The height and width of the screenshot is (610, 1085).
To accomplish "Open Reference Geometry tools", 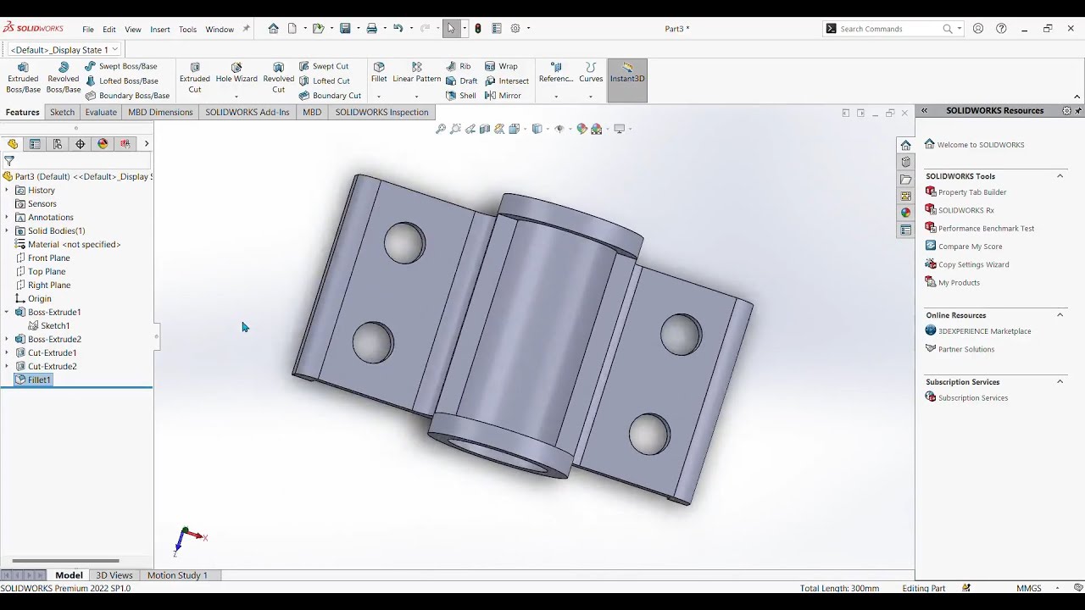I will (556, 73).
